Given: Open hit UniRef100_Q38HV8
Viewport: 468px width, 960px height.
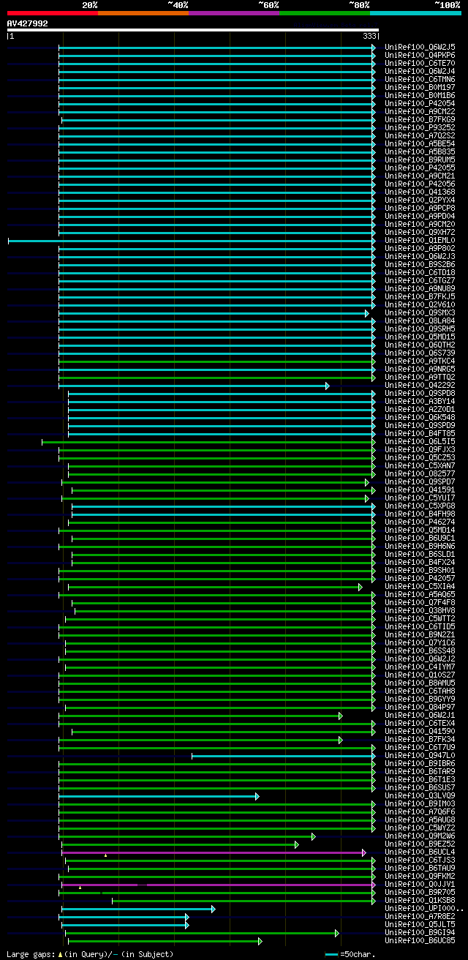Looking at the screenshot, I should pos(420,610).
